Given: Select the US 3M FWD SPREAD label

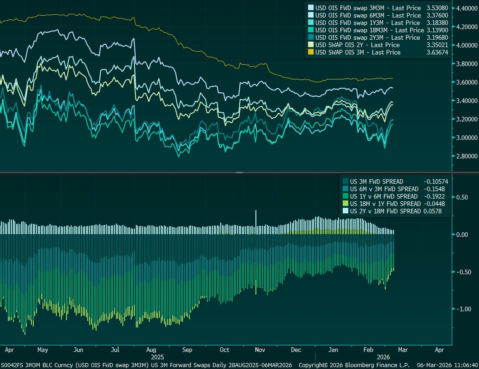Looking at the screenshot, I should [376, 181].
